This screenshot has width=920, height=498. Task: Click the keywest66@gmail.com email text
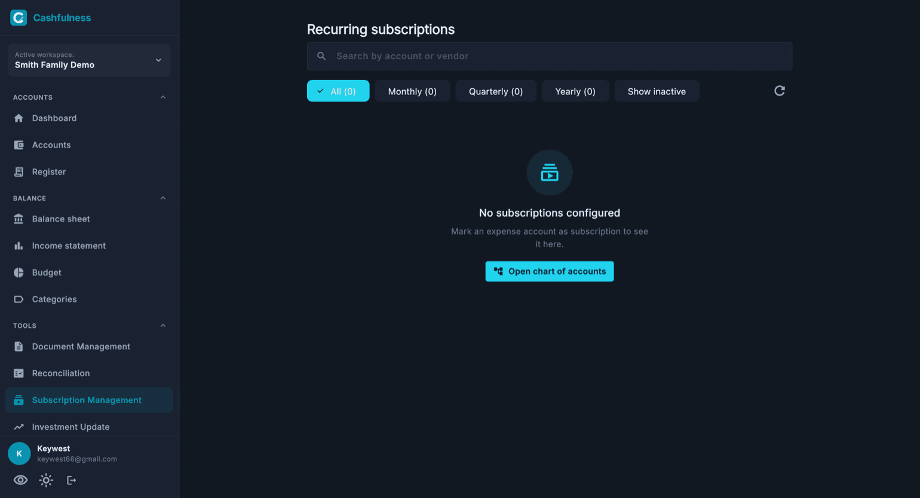(x=77, y=459)
